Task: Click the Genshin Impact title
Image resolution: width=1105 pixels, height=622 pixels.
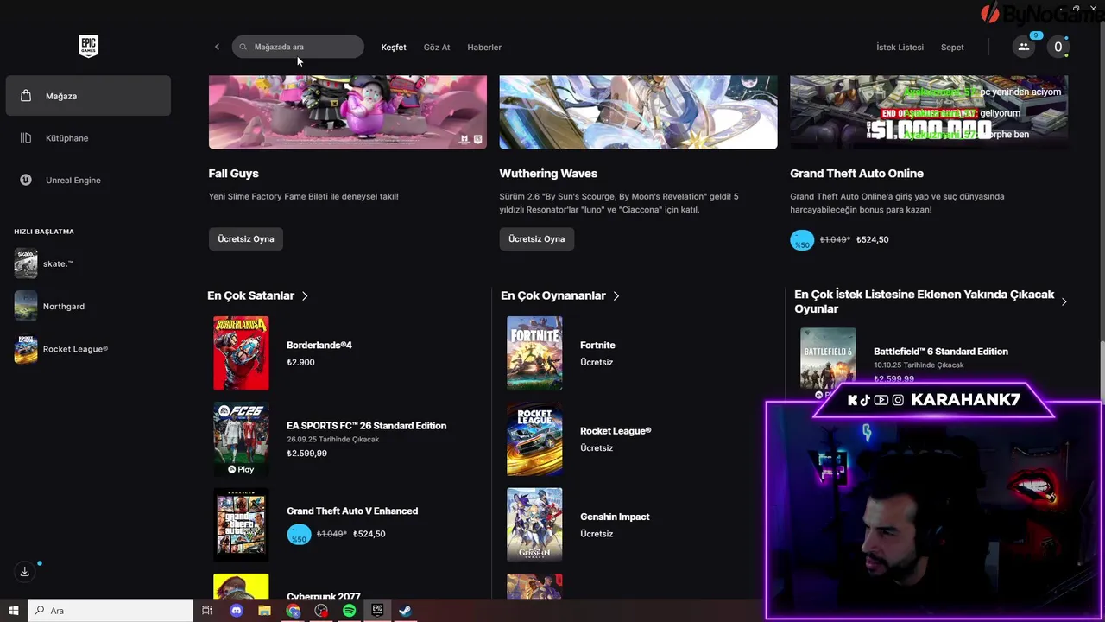Action: click(x=615, y=517)
